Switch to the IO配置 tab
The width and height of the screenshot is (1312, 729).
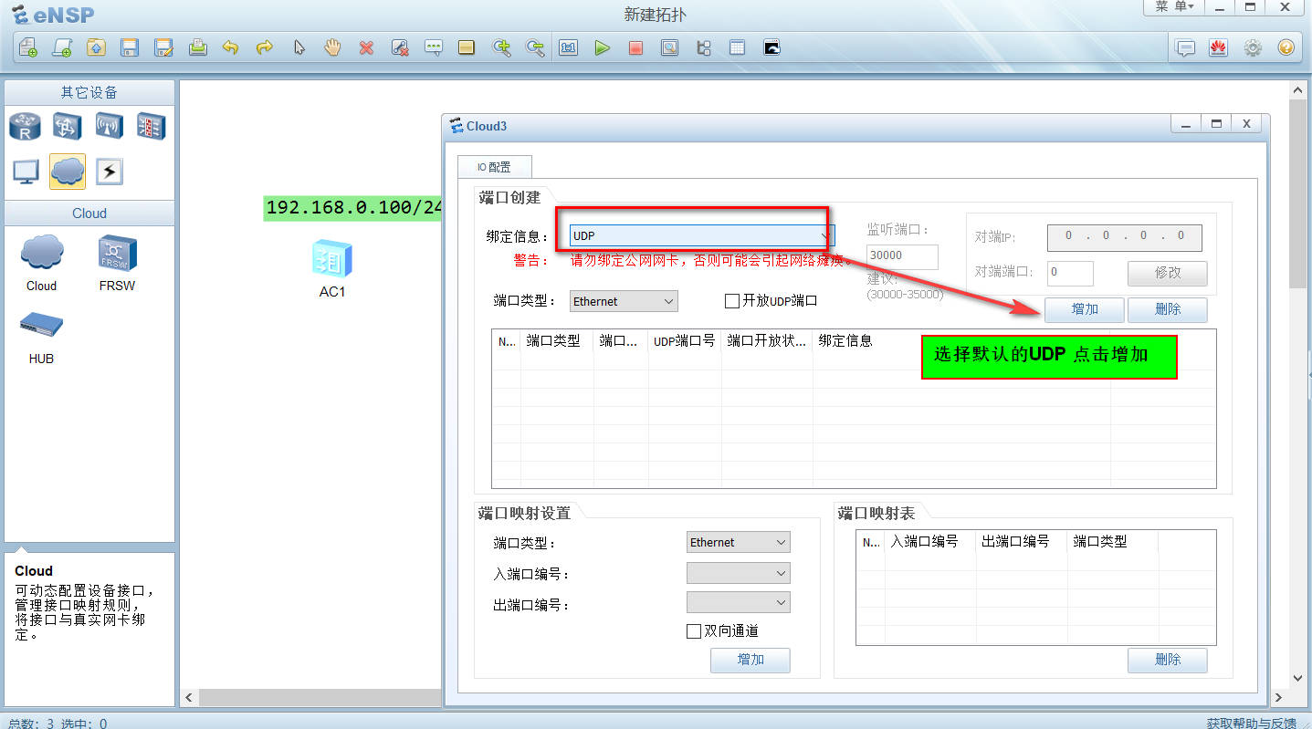coord(495,166)
